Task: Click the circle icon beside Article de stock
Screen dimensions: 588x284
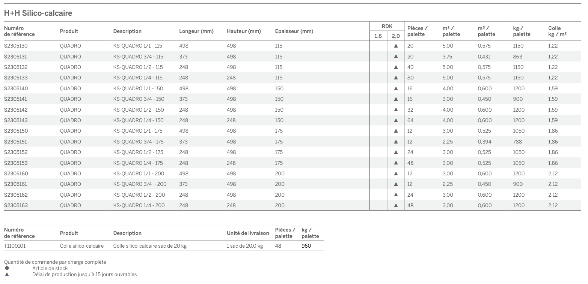Action: tap(7, 268)
